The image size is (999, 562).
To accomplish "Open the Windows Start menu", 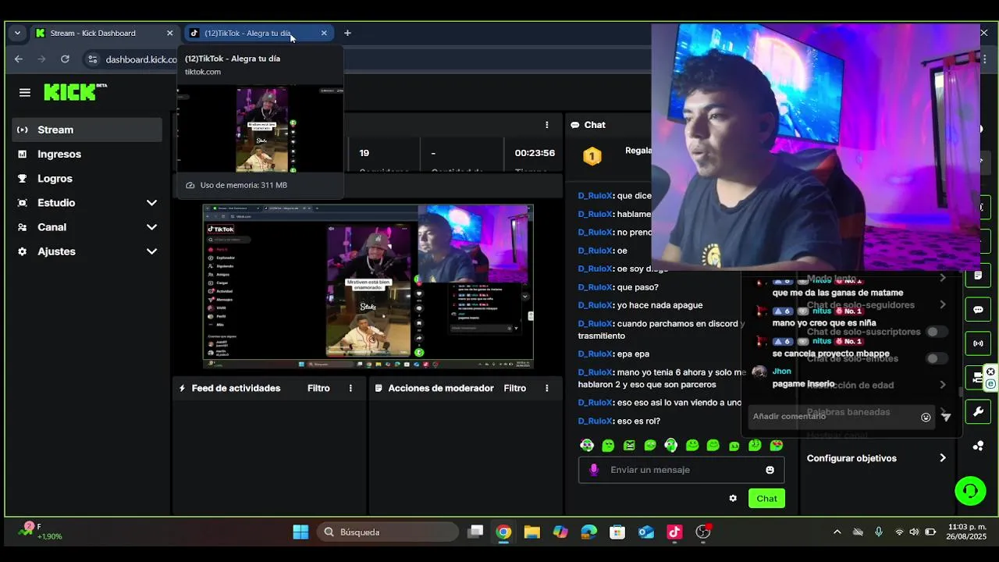I will (x=300, y=532).
